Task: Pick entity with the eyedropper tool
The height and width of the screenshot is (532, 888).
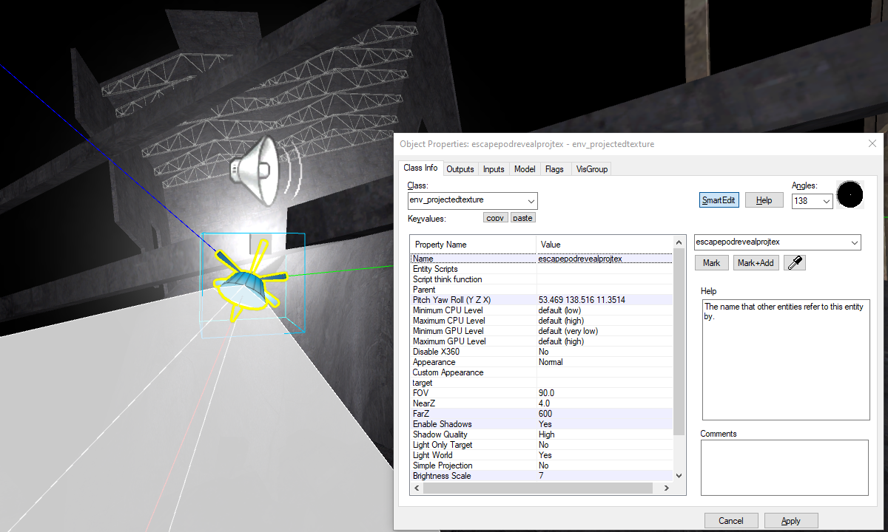Action: (x=795, y=263)
